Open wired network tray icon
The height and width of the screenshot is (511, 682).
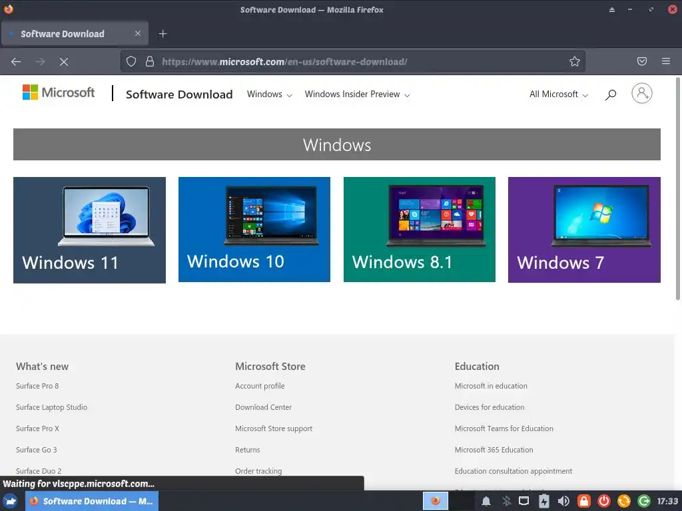tap(524, 502)
